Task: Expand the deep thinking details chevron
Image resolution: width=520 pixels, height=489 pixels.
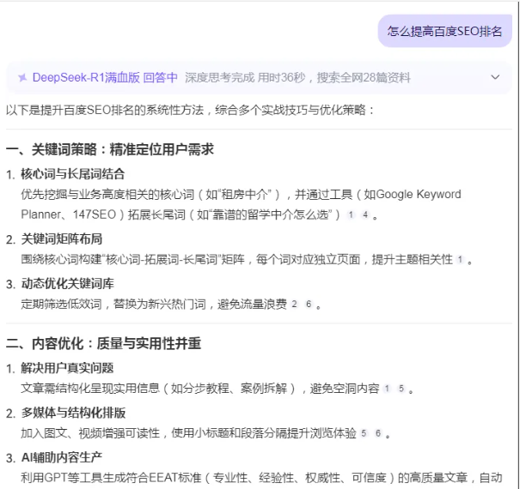Action: (494, 77)
